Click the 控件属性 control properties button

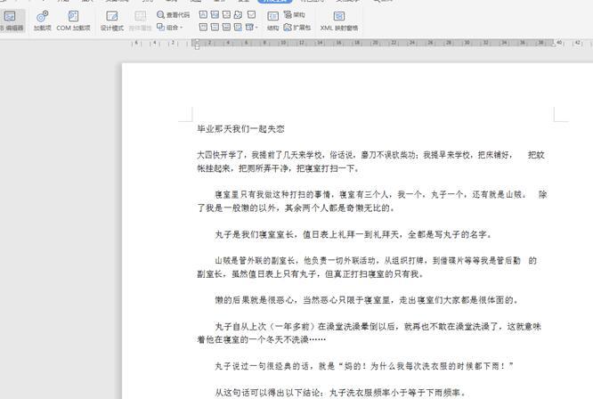[x=140, y=20]
